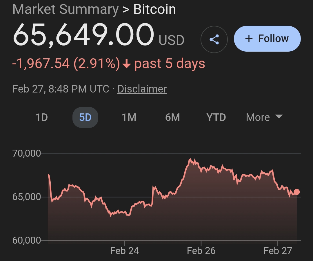Open the Disclaimer link

tap(142, 89)
